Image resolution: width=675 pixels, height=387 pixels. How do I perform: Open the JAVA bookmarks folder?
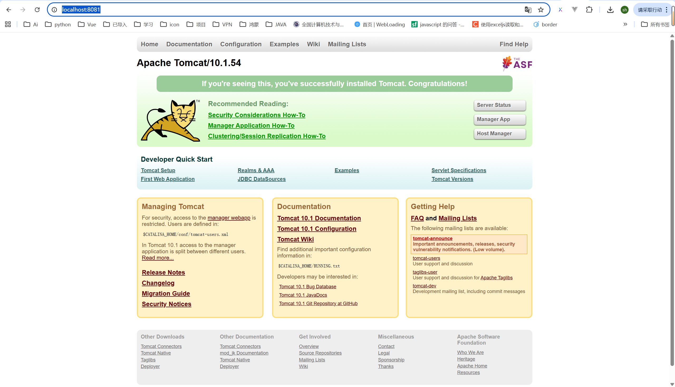coord(276,24)
